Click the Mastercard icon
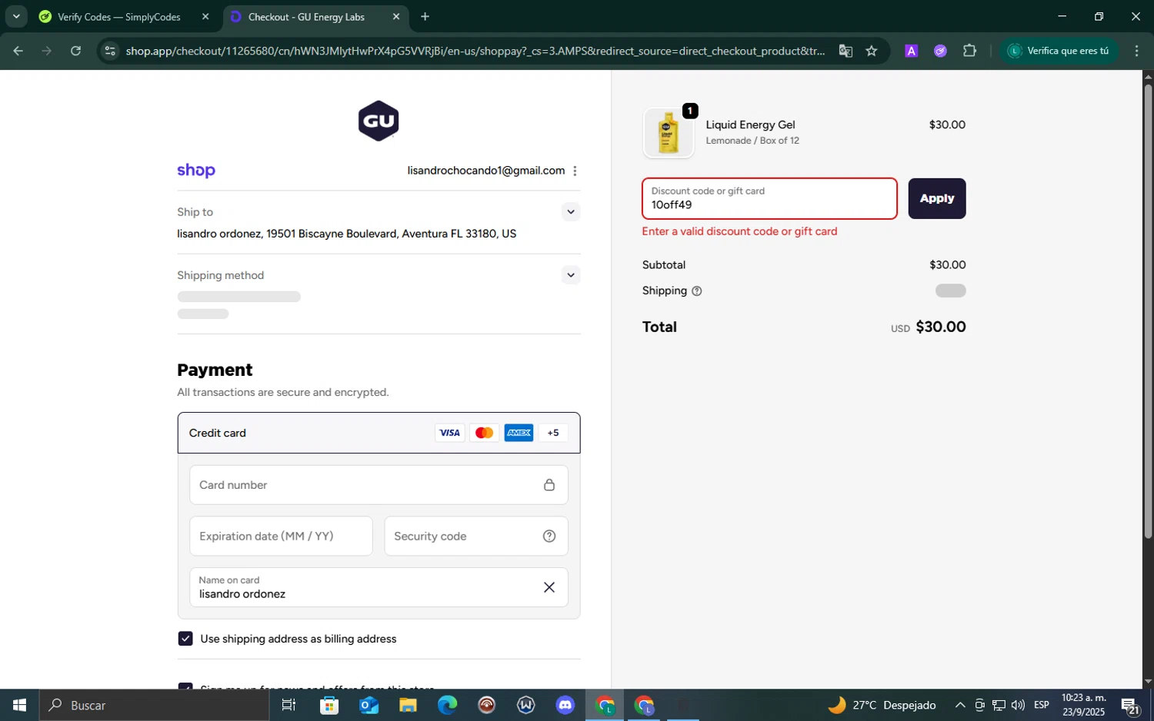The height and width of the screenshot is (721, 1154). pyautogui.click(x=484, y=433)
